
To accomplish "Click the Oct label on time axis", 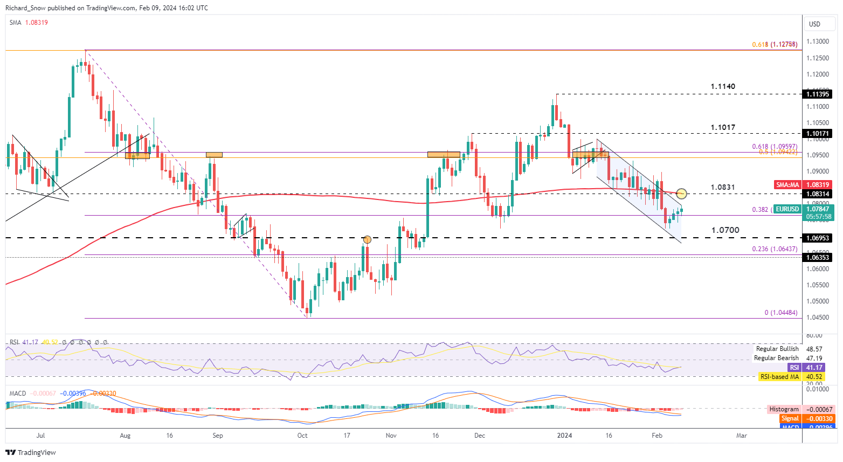I will (x=302, y=436).
